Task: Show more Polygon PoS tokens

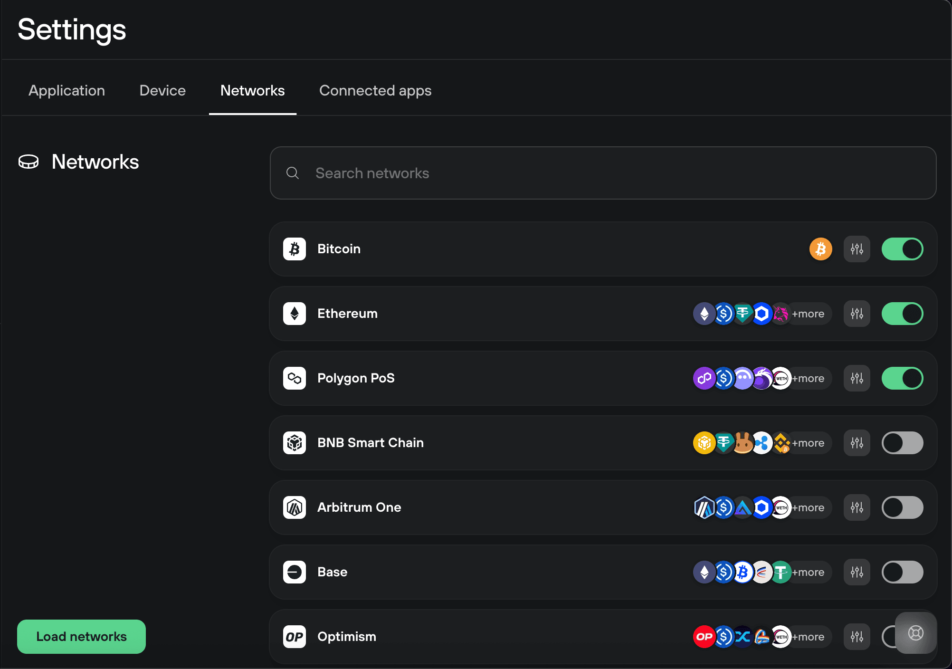Action: coord(808,378)
